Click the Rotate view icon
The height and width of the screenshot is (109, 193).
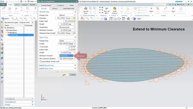tap(119, 19)
